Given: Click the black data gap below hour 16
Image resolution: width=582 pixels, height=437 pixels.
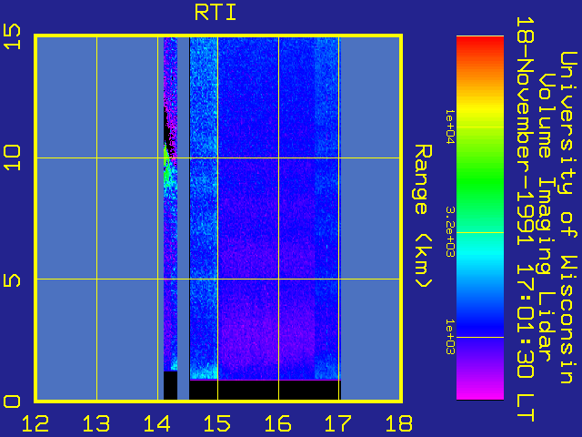Looking at the screenshot, I should pyautogui.click(x=265, y=390).
